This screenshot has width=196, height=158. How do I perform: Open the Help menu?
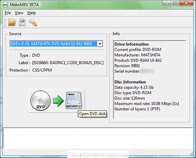[31, 13]
